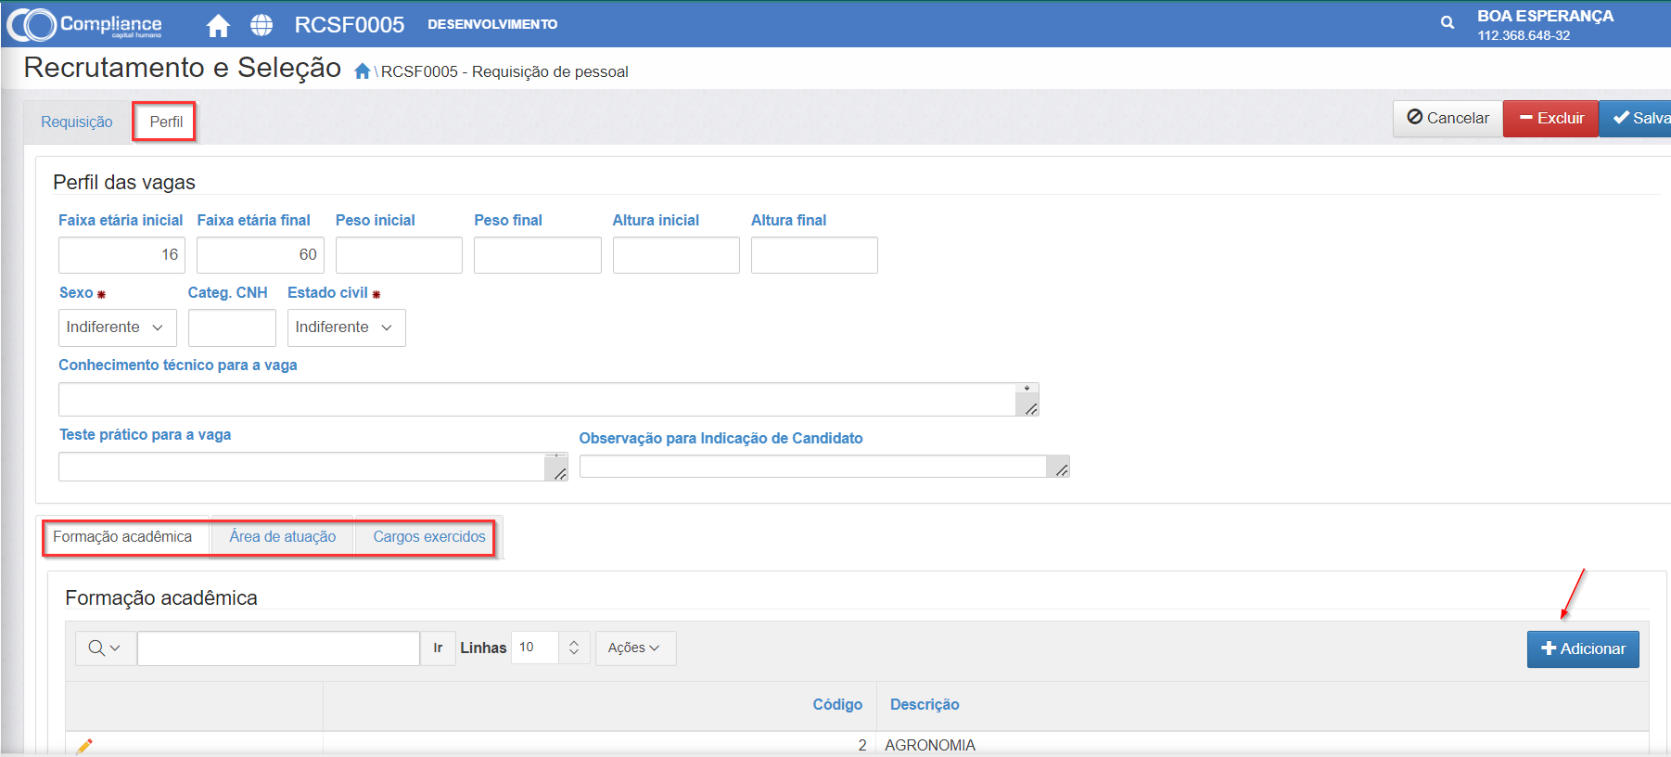Click the Compliance logo
The image size is (1671, 757).
click(x=84, y=24)
